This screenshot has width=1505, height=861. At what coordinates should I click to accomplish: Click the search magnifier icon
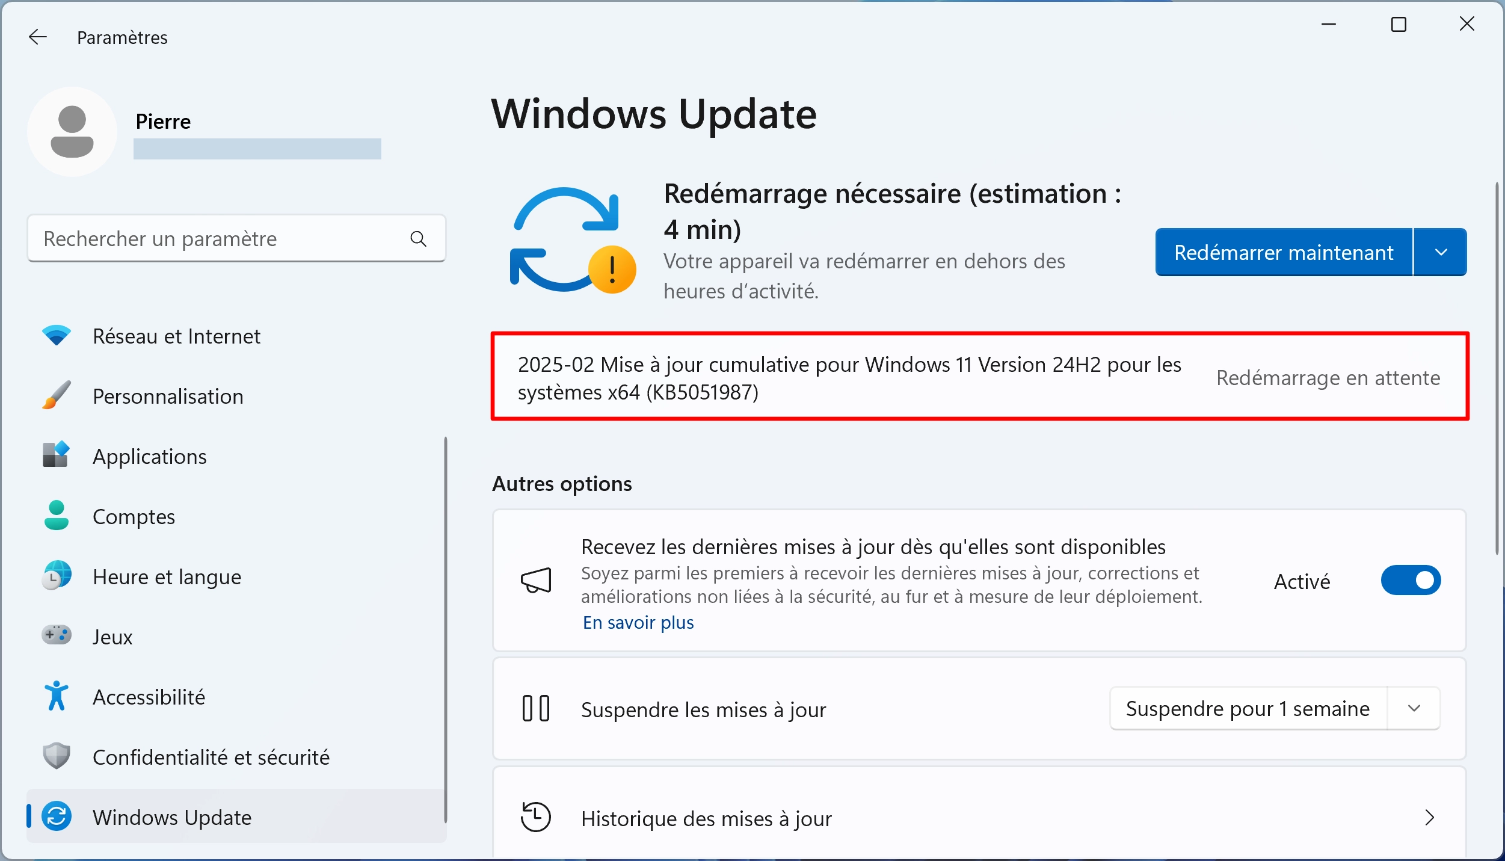point(418,239)
